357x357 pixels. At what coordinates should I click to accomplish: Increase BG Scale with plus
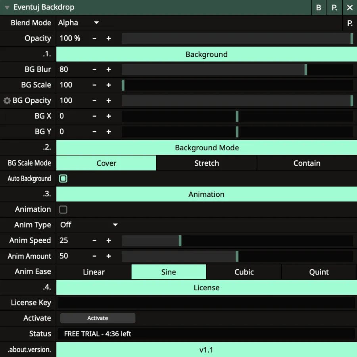109,85
